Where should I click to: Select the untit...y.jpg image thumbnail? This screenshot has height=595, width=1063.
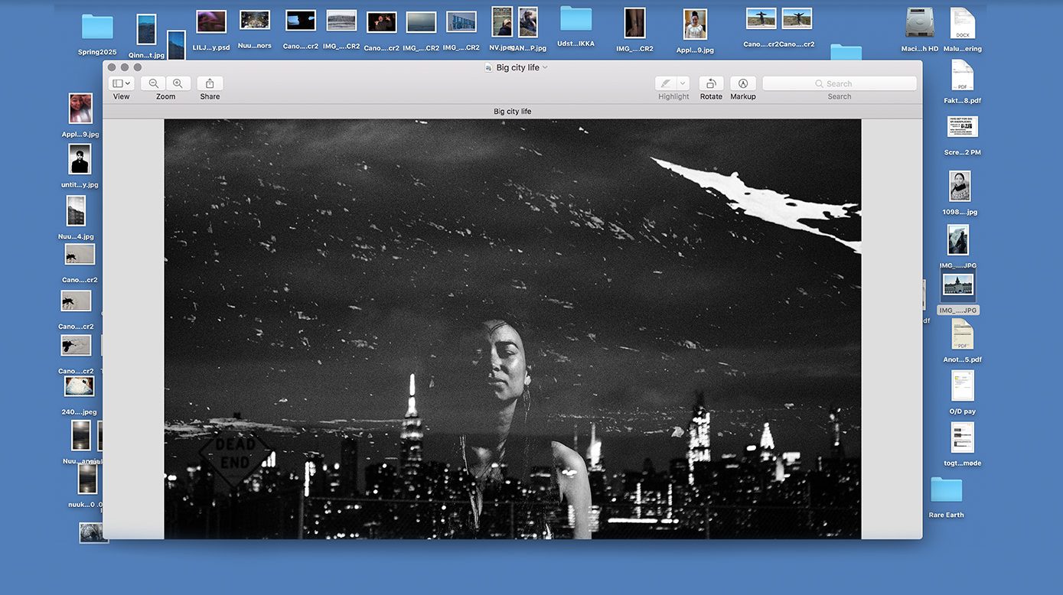click(x=80, y=159)
